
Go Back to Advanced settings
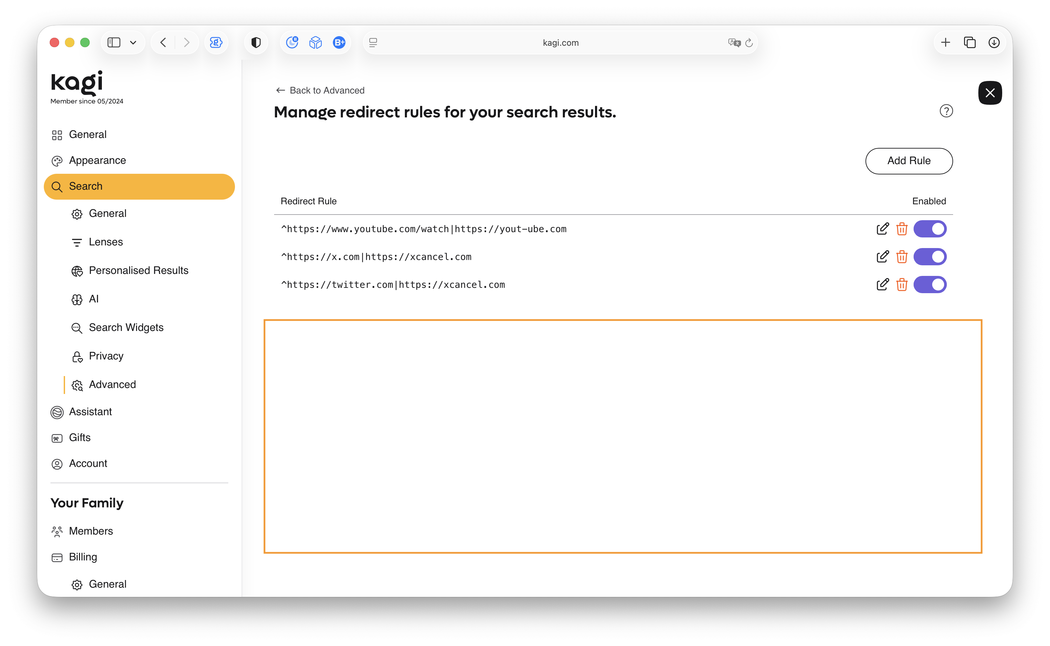(320, 91)
